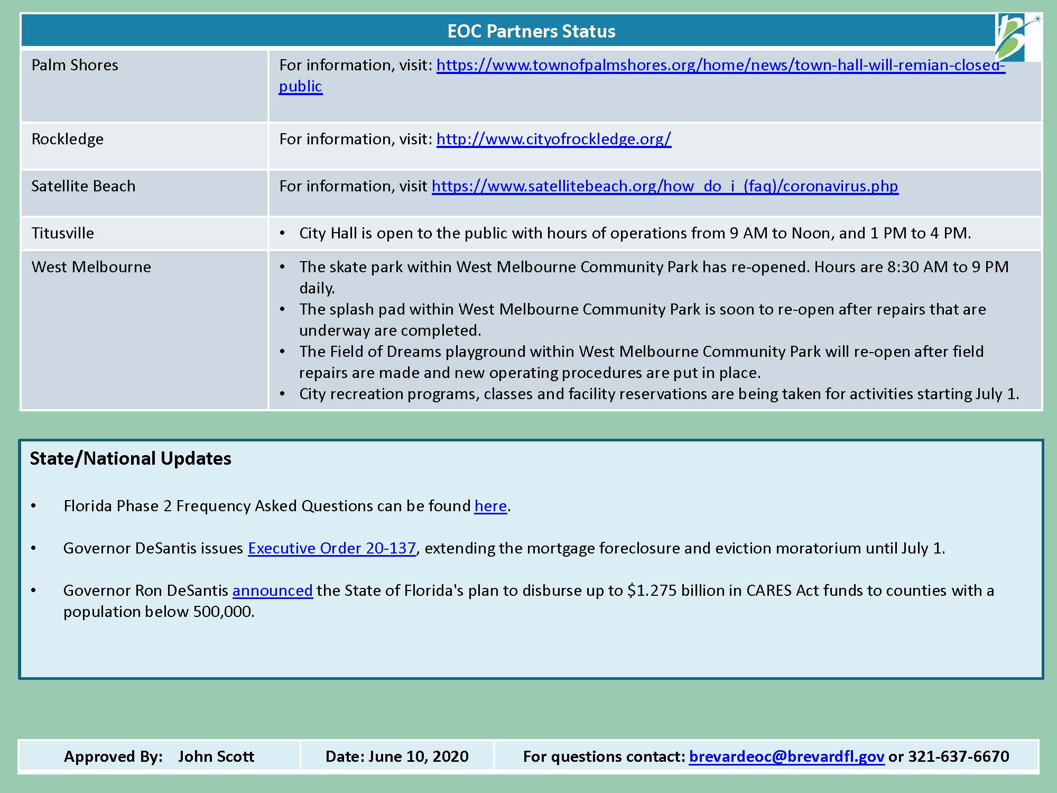Screen dimensions: 1057x793
Task: Click the State/National Updates heading
Action: 131,459
